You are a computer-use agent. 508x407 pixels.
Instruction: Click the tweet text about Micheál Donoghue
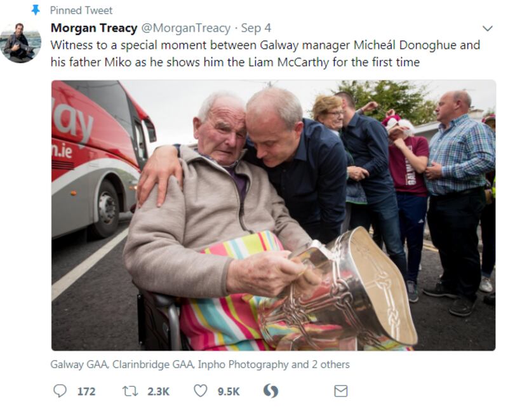click(265, 53)
